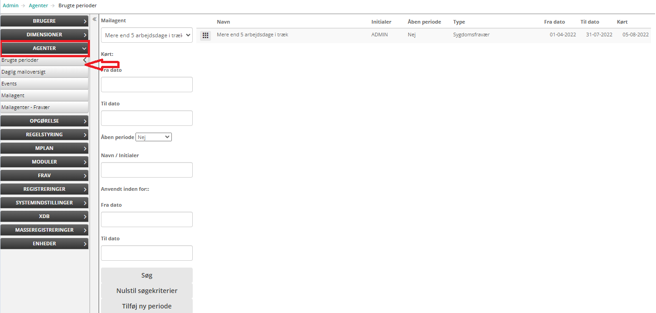Expand the BRUGERE menu section
The height and width of the screenshot is (313, 656).
coord(45,21)
